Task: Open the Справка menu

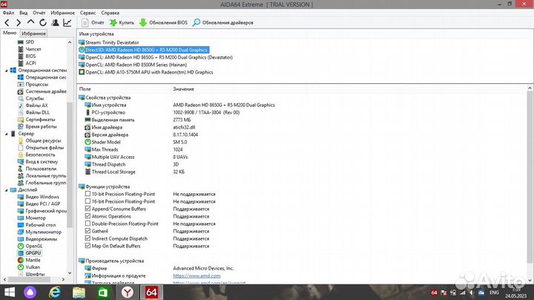Action: pyautogui.click(x=111, y=13)
